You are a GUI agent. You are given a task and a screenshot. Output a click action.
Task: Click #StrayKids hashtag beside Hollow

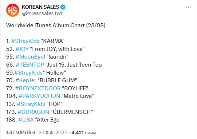coord(28,73)
